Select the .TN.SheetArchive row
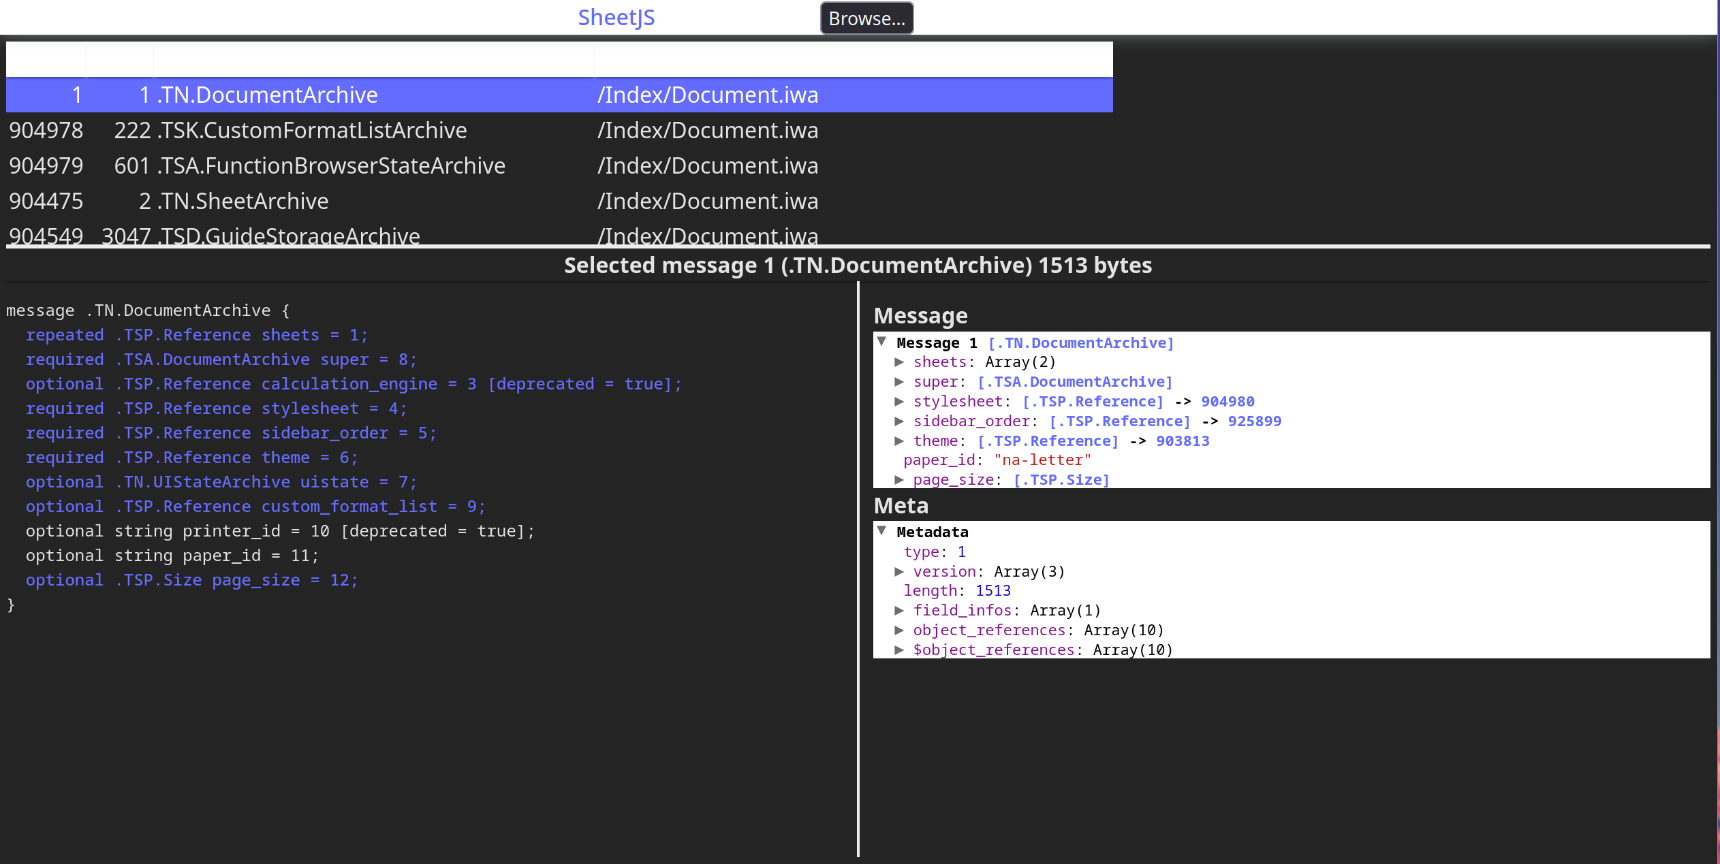Screen dimensions: 1720x864 243,201
